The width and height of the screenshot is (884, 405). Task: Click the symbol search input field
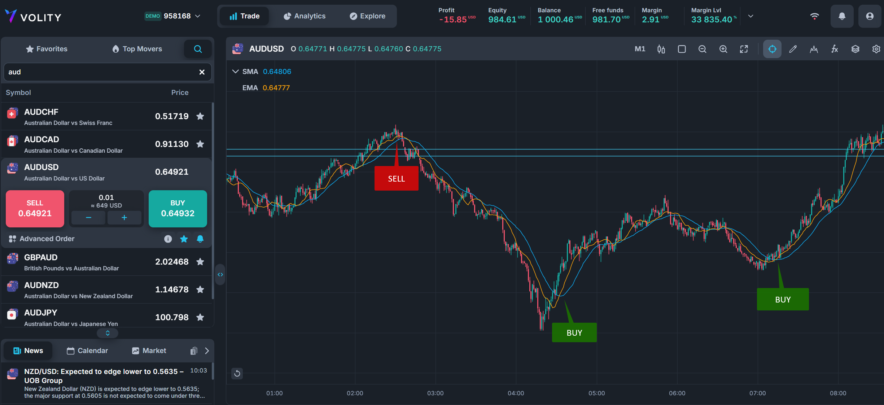[x=101, y=72]
